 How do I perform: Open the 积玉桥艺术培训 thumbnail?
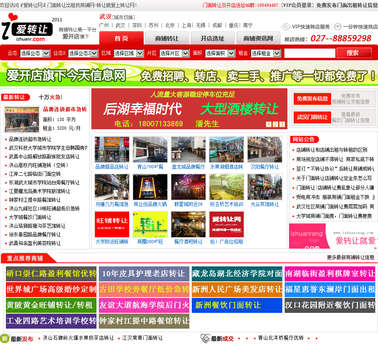click(226, 187)
